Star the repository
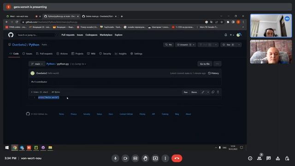295x166 pixels. [229, 45]
